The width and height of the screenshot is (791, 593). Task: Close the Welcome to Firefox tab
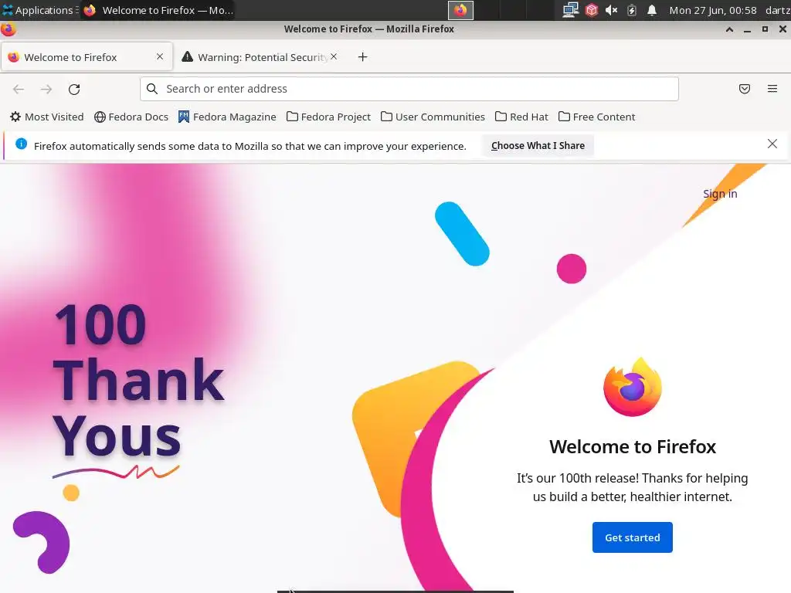click(160, 56)
